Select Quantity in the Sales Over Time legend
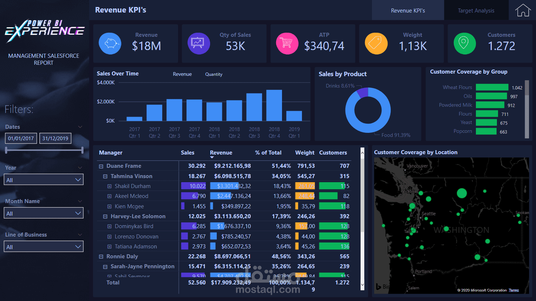Screen dimensions: 536x301 214,74
